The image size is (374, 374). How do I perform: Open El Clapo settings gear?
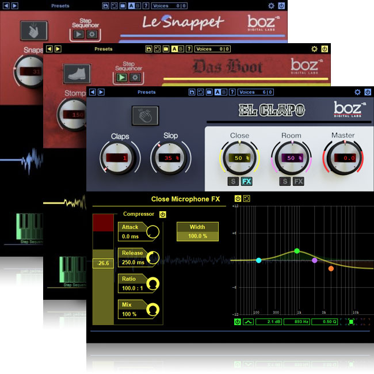[357, 92]
